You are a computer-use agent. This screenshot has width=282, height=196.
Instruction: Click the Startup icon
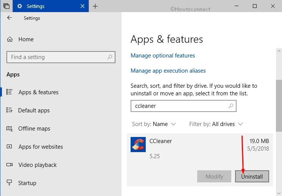tap(9, 183)
